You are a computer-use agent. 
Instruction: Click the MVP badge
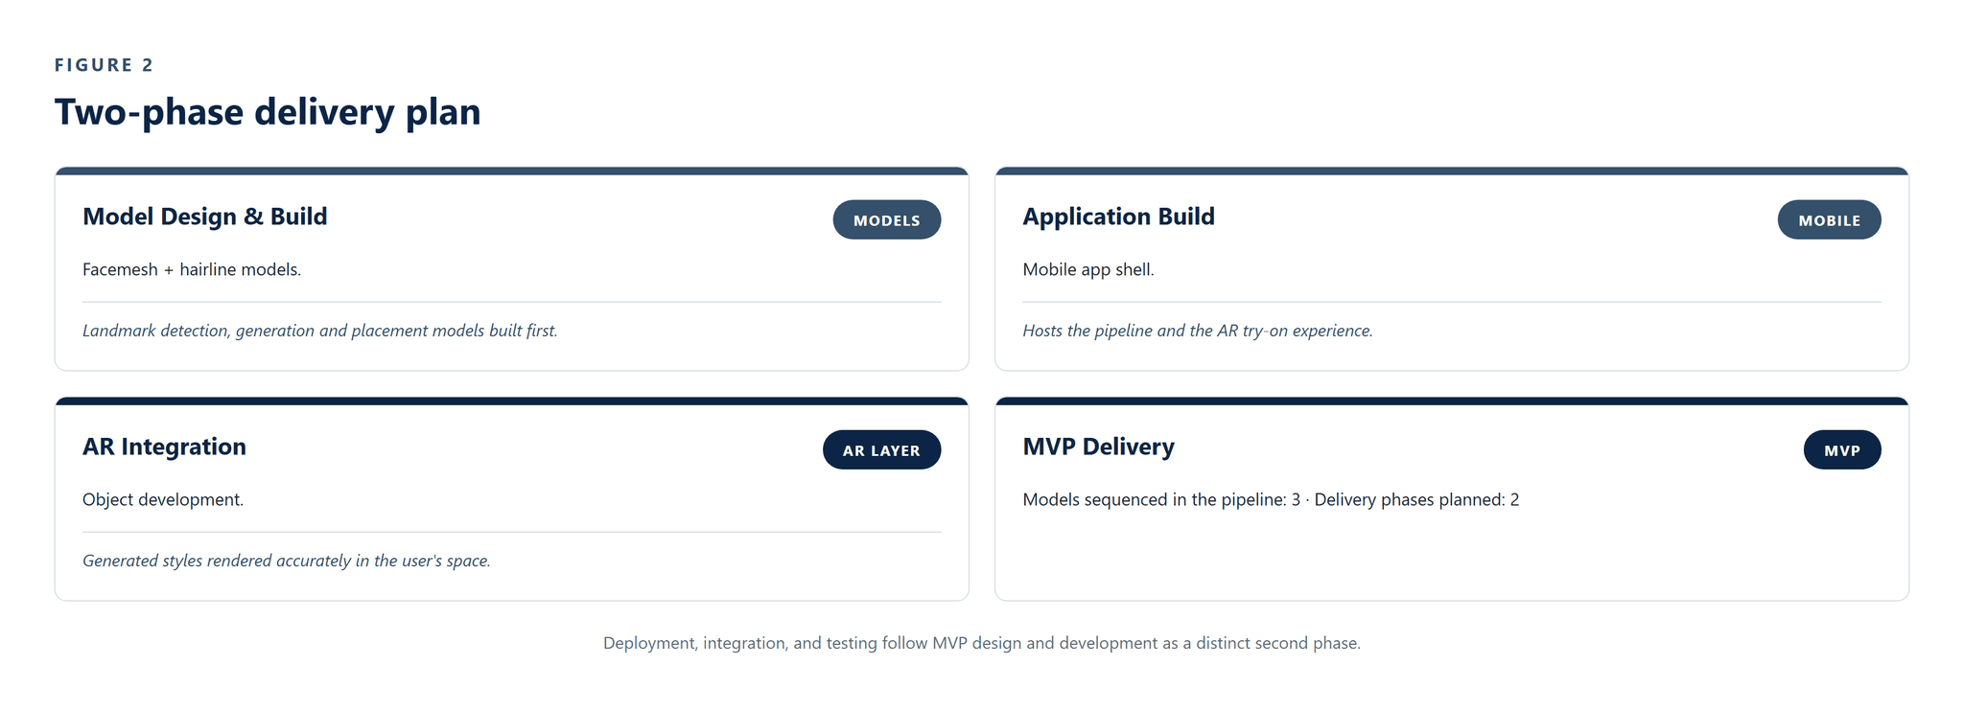1841,449
